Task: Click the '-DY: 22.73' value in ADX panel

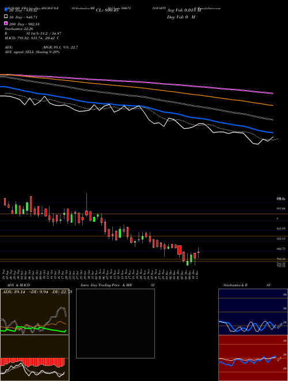Action: (61, 292)
